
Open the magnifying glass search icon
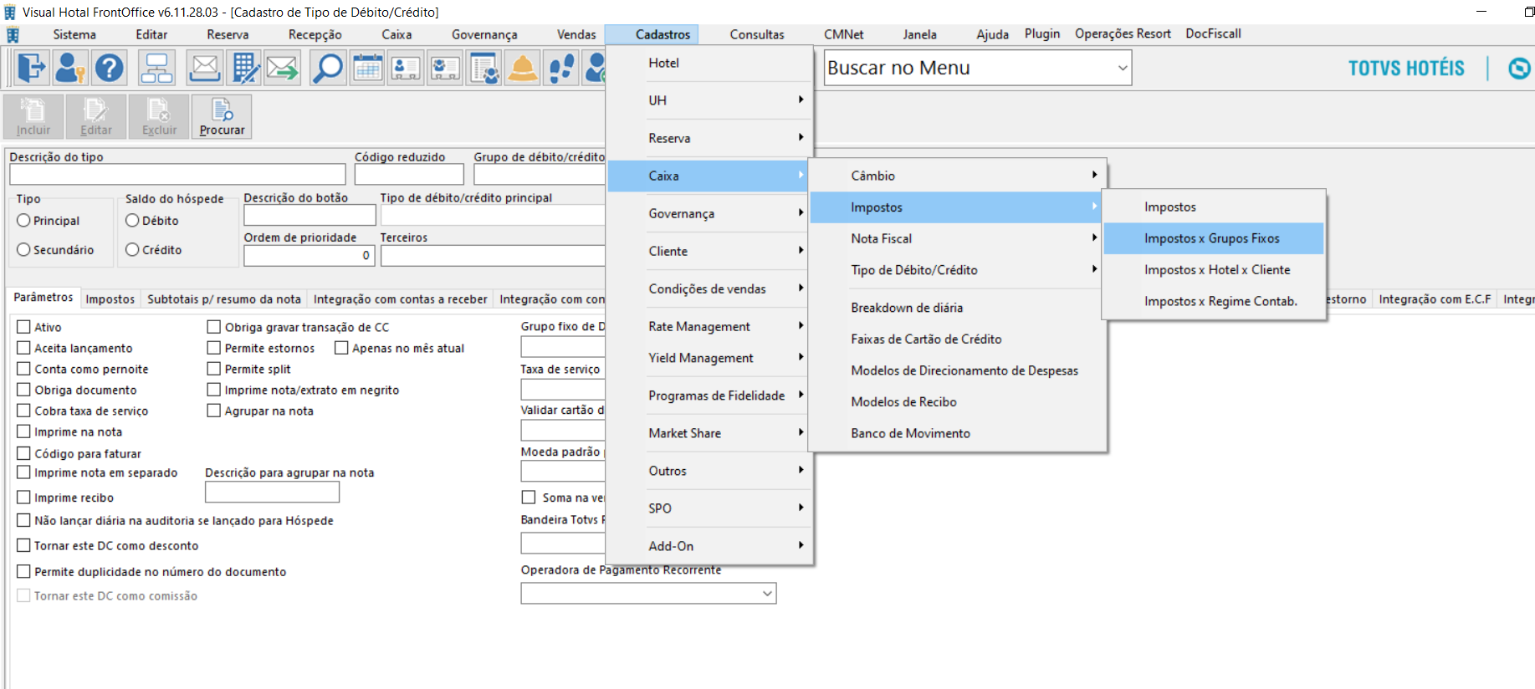[x=328, y=68]
